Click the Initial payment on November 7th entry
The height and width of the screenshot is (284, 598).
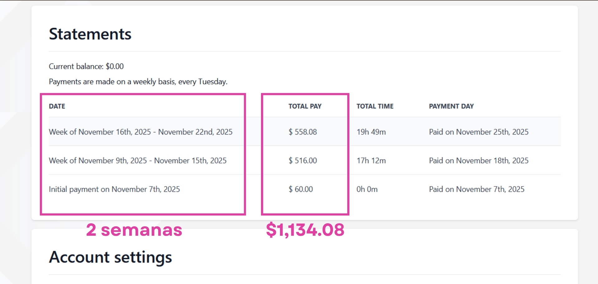pyautogui.click(x=114, y=189)
